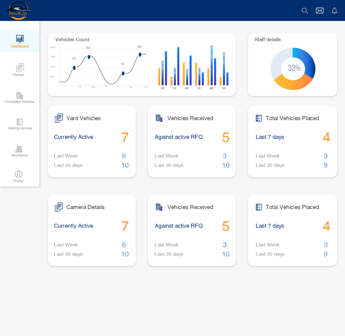Click Against active RFQ in lower card

coord(179,226)
